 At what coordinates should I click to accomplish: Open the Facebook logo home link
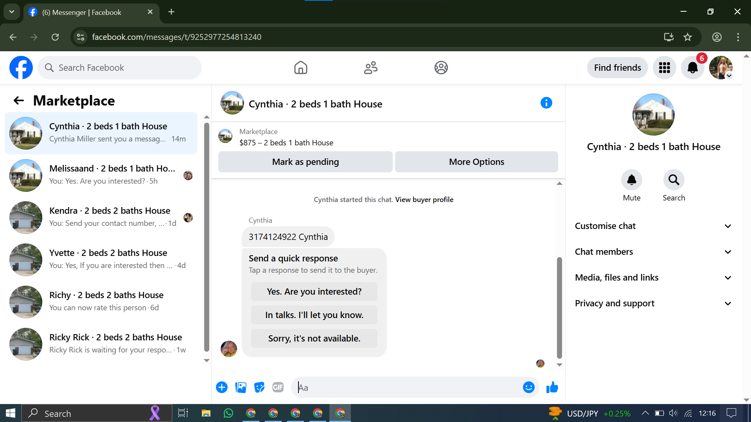click(21, 68)
